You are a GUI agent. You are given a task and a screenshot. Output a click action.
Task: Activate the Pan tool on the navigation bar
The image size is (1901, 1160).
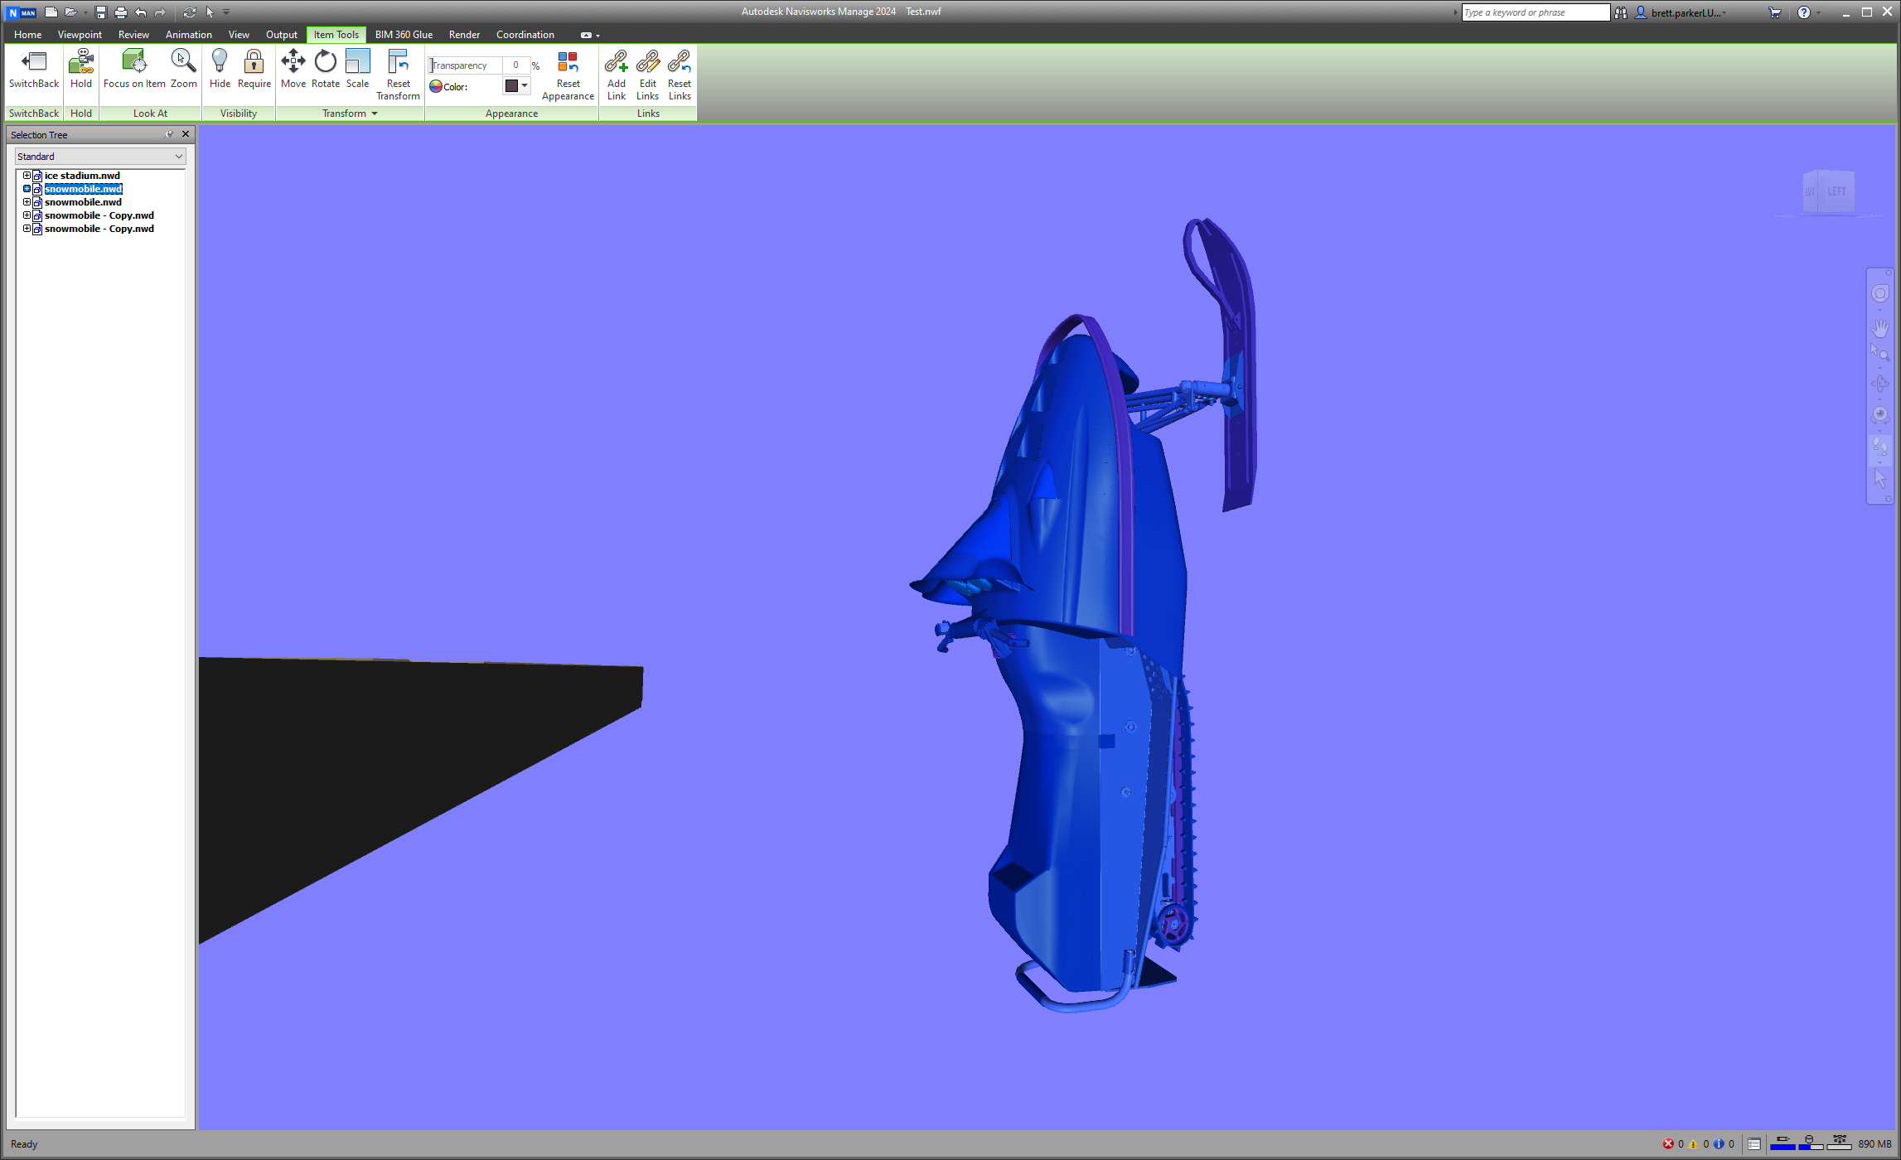point(1879,328)
